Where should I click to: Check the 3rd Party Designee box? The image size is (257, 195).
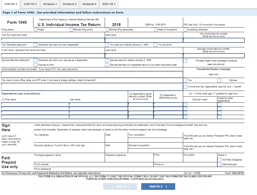pos(219,160)
